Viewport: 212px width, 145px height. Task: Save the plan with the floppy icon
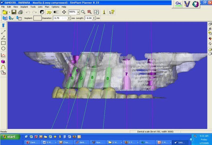[x=14, y=12]
